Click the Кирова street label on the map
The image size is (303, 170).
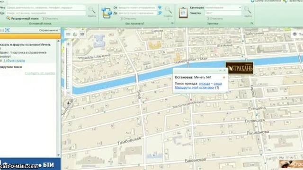click(252, 91)
